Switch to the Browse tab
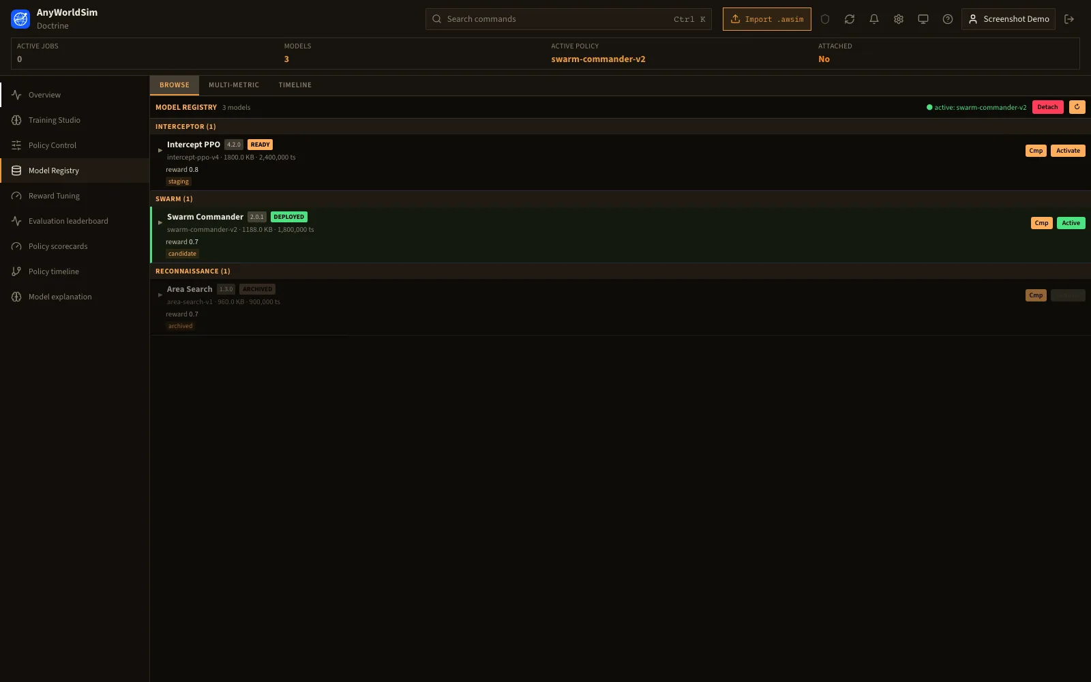1091x682 pixels. 175,85
